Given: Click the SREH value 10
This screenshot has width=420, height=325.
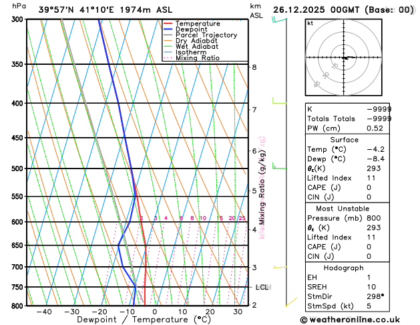Looking at the screenshot, I should (371, 287).
